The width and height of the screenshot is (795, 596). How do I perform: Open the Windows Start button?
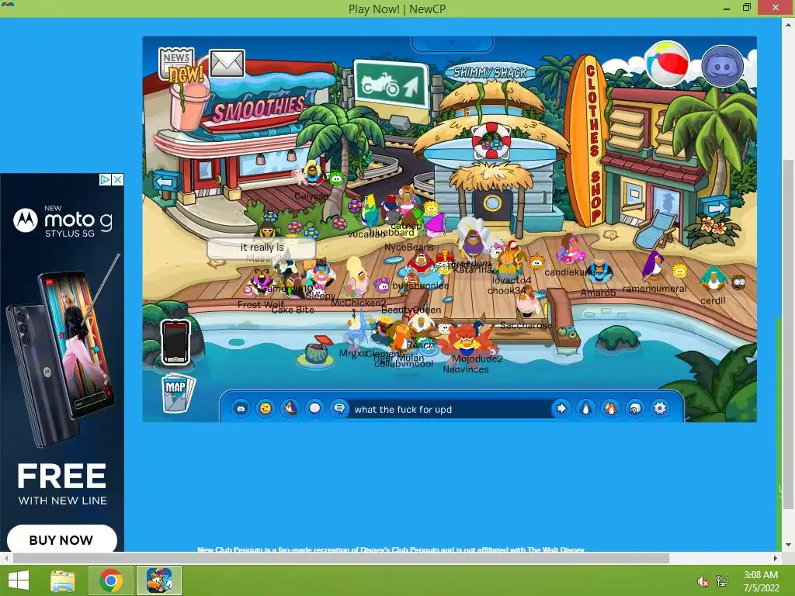coord(19,580)
